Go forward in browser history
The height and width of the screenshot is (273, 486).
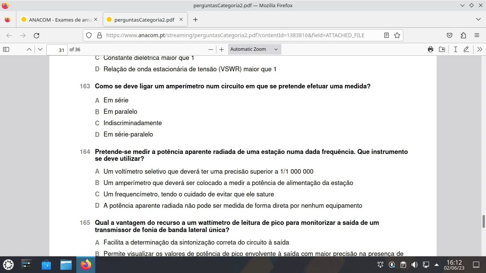[x=23, y=35]
